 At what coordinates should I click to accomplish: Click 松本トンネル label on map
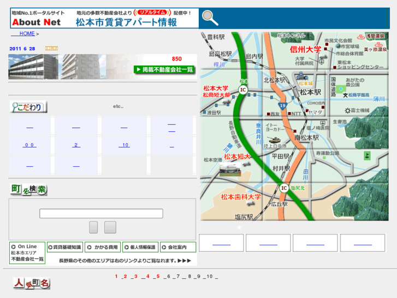click(x=292, y=36)
